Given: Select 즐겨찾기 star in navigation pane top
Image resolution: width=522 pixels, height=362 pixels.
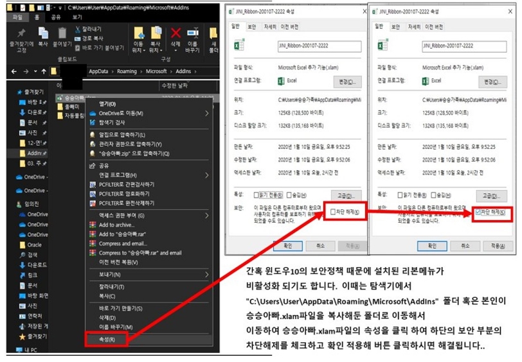Looking at the screenshot, I should (31, 92).
